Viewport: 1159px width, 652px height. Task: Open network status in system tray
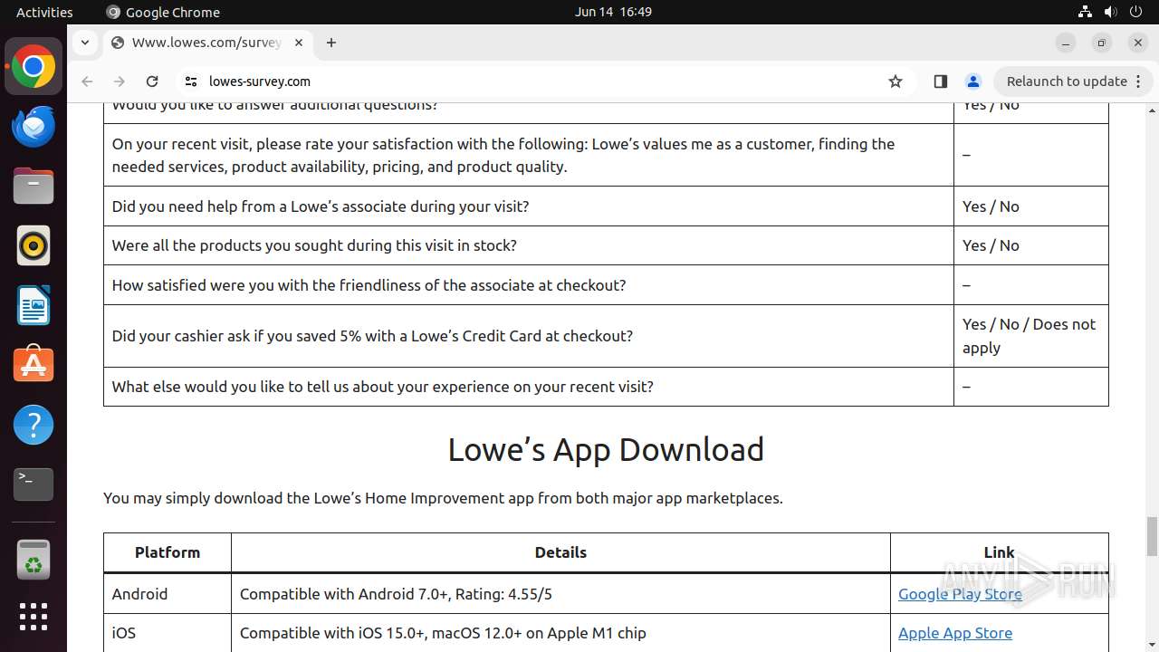pyautogui.click(x=1085, y=12)
